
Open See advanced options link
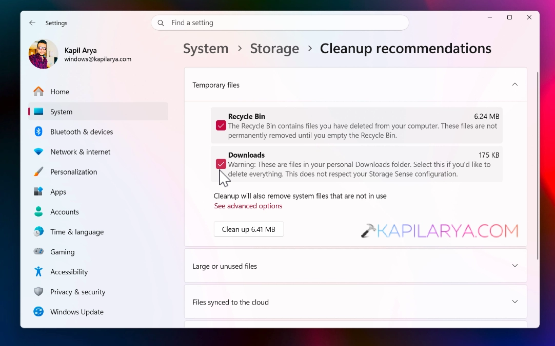point(248,206)
